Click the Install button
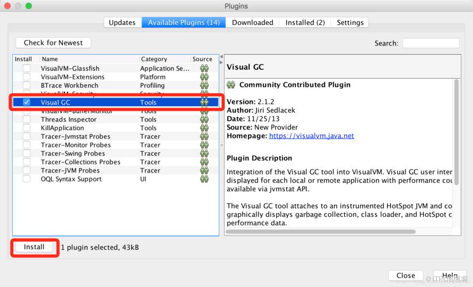This screenshot has height=287, width=473. coord(34,247)
